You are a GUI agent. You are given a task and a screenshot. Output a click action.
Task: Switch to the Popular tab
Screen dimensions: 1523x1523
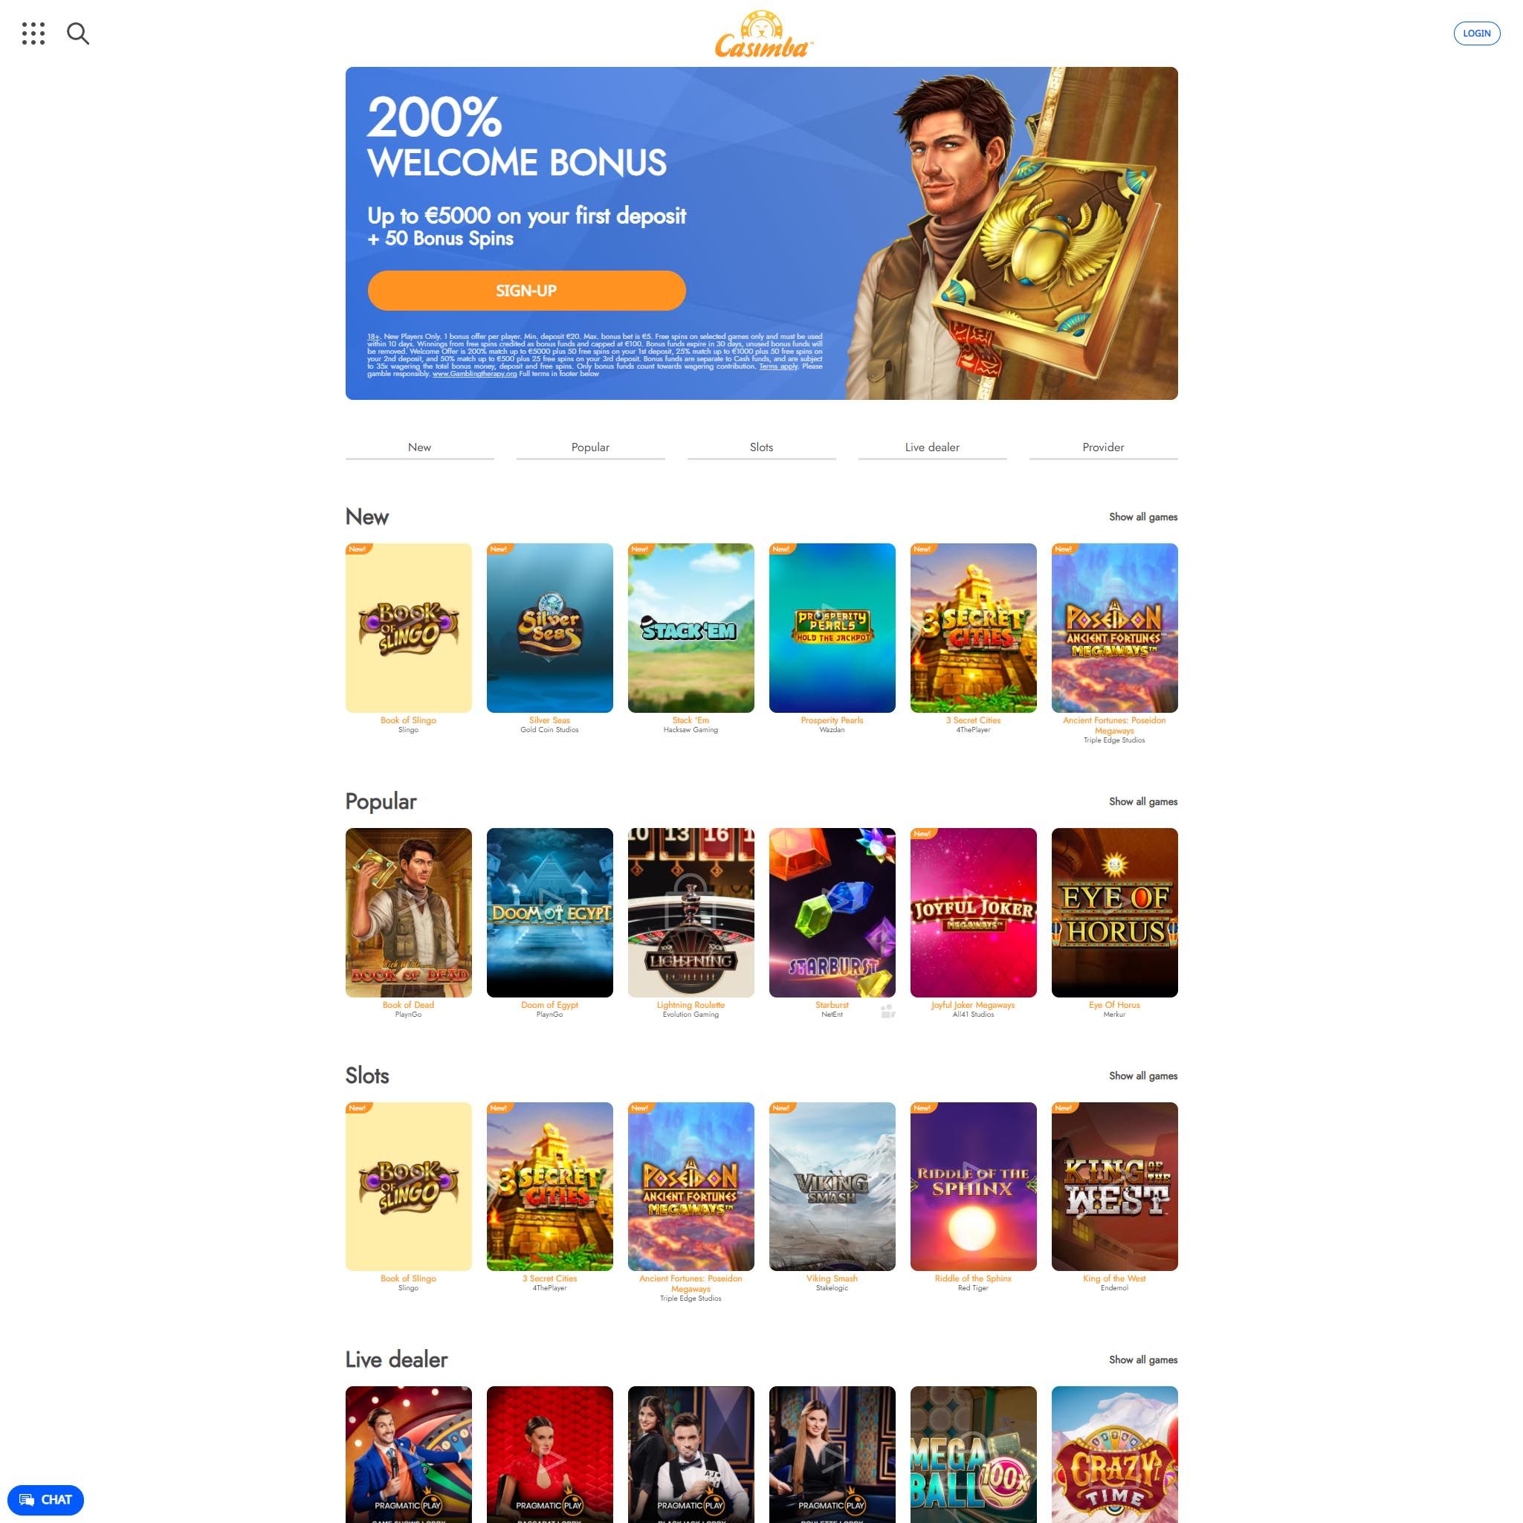(590, 447)
